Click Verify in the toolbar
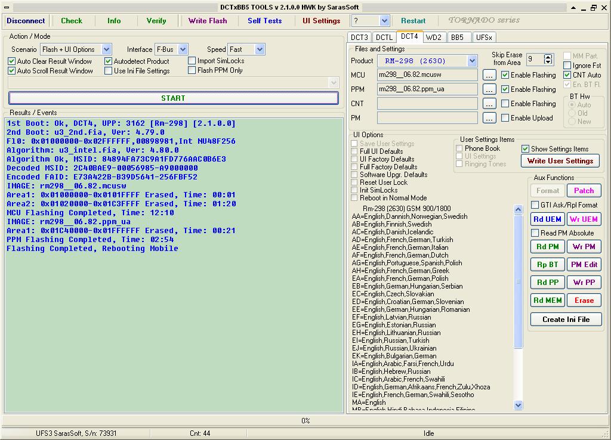This screenshot has width=611, height=440. pos(156,21)
